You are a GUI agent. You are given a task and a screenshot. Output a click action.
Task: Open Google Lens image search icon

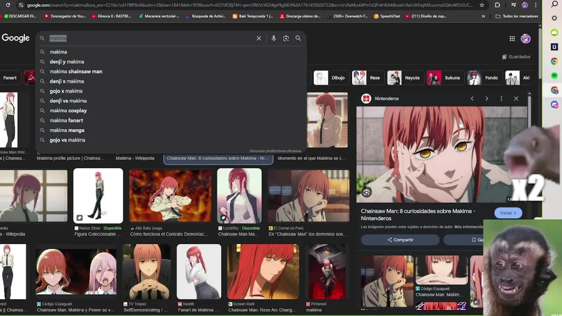coord(286,38)
